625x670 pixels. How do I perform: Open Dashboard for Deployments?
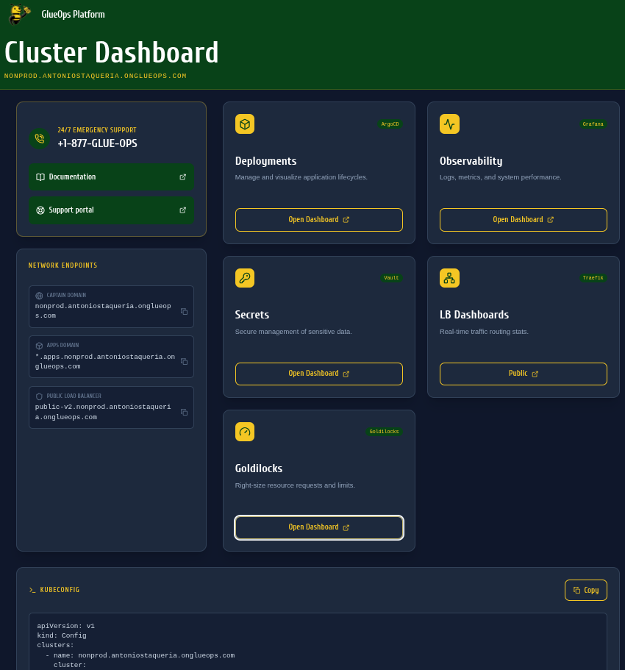[318, 220]
